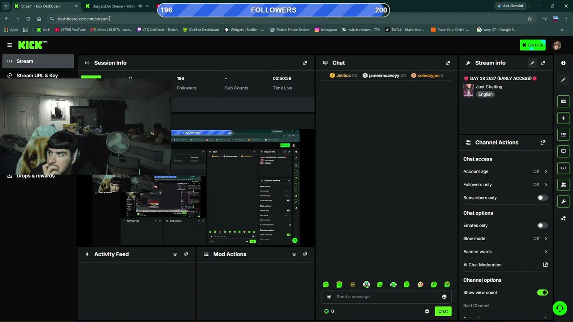This screenshot has width=573, height=322.
Task: Toggle the lightning activity widget in right sidebar
Action: pos(563,118)
